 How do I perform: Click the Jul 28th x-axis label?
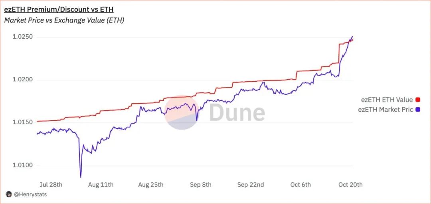pos(51,184)
